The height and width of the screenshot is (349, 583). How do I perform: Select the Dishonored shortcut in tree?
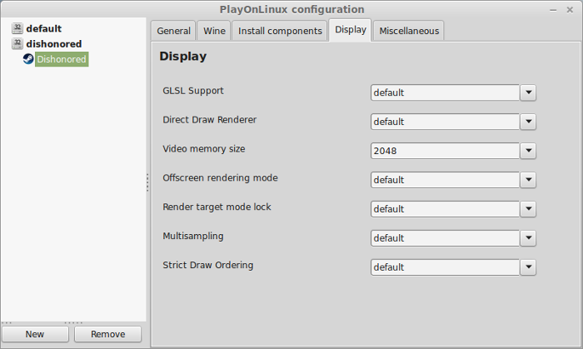[62, 59]
